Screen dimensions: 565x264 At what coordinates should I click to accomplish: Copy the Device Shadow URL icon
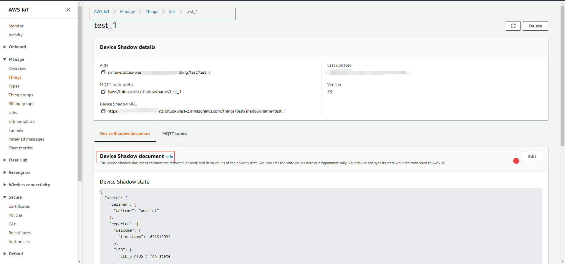[103, 111]
